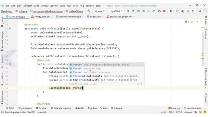The height and width of the screenshot is (117, 208).
Task: Click the 4 spaces indent selector
Action: 188,112
